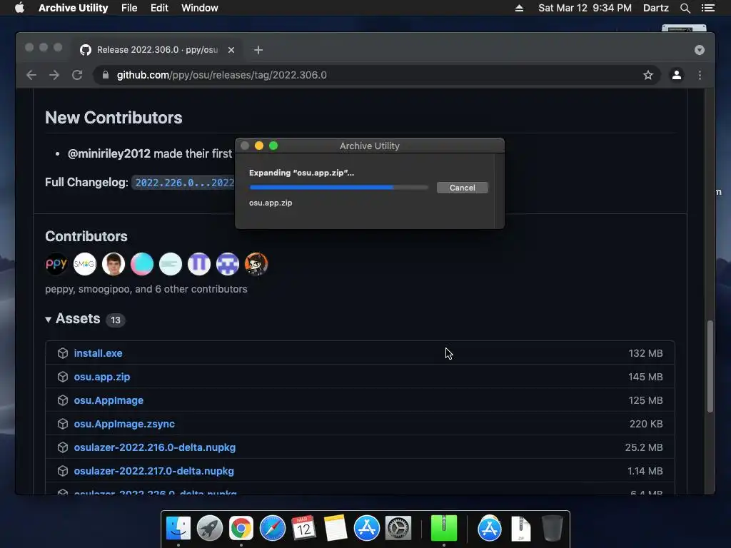Download osulazer-2022.216.0-delta.nupkg

(155, 447)
